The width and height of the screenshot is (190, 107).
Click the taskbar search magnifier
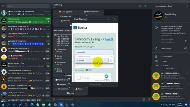coord(9,105)
